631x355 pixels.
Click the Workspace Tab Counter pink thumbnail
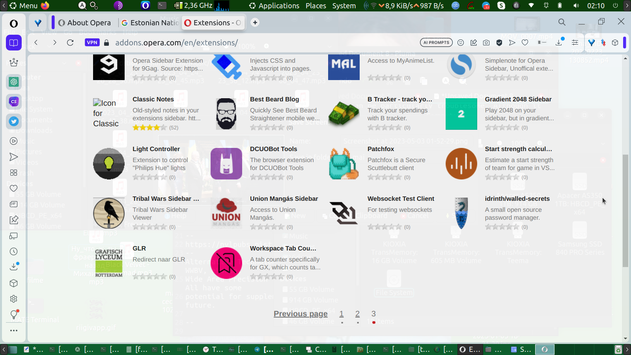(226, 263)
